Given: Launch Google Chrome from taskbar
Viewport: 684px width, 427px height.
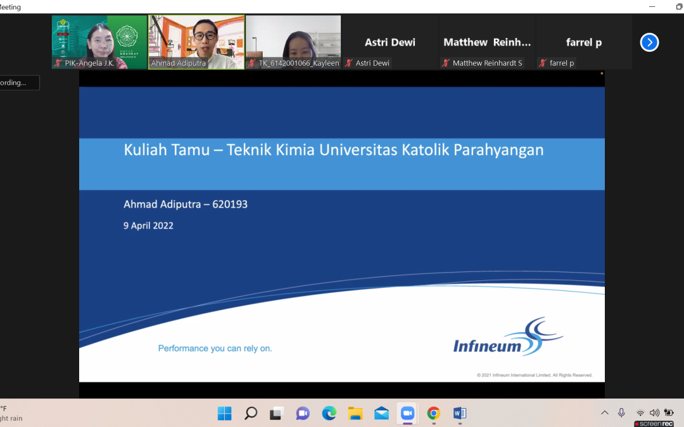Looking at the screenshot, I should pos(433,413).
